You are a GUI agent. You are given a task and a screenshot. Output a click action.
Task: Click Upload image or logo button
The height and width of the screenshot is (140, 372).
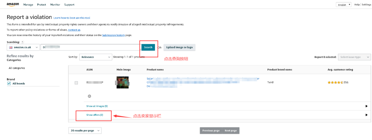click(179, 47)
